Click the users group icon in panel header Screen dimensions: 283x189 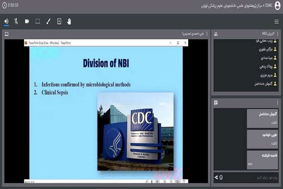(216, 34)
